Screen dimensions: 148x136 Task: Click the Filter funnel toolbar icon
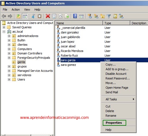(109, 16)
